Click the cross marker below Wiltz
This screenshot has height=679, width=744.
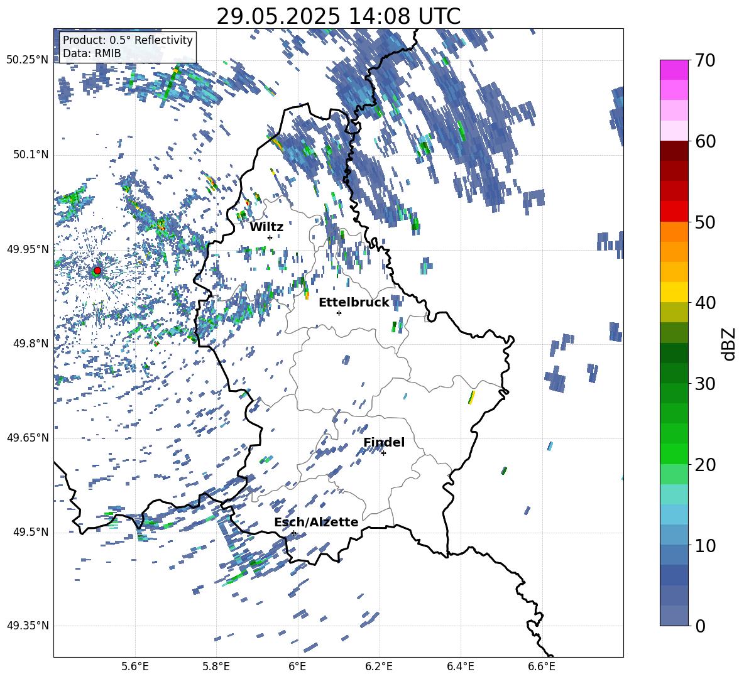coord(270,237)
